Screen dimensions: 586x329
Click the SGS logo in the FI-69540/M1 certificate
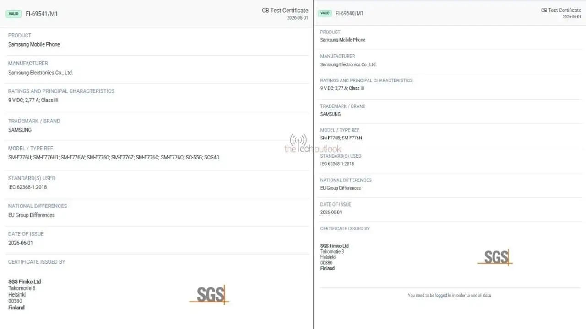495,257
